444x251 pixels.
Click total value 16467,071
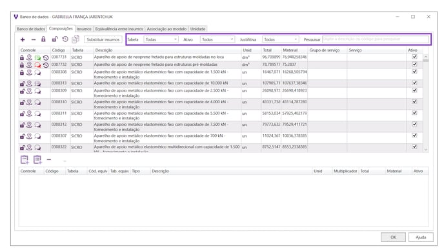[x=271, y=72]
